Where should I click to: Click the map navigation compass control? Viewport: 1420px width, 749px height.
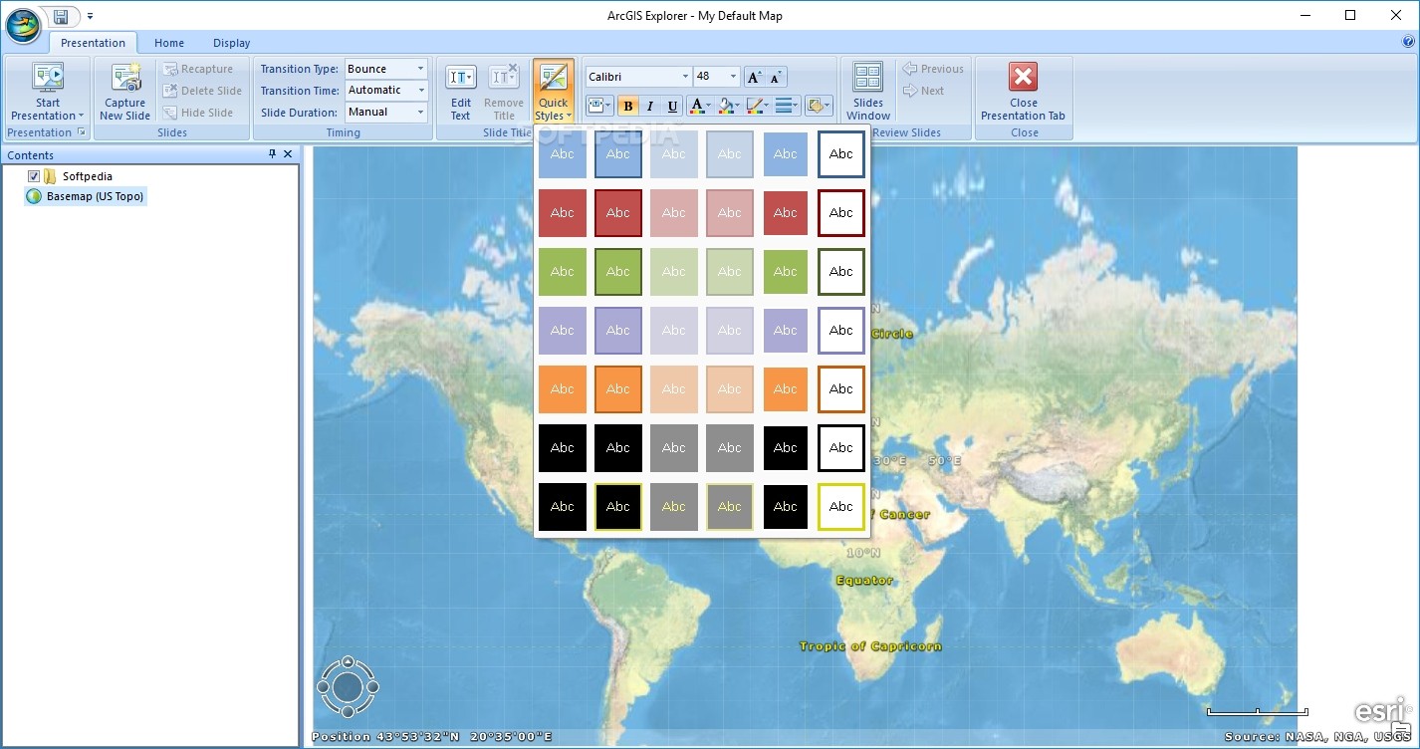(348, 686)
